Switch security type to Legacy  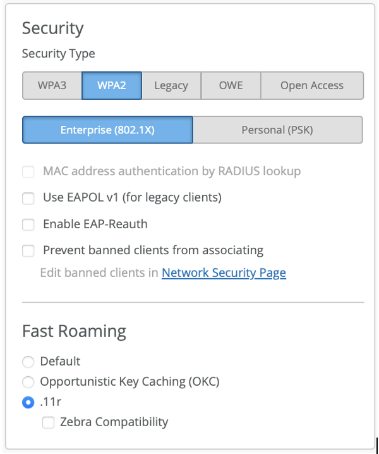tap(171, 85)
